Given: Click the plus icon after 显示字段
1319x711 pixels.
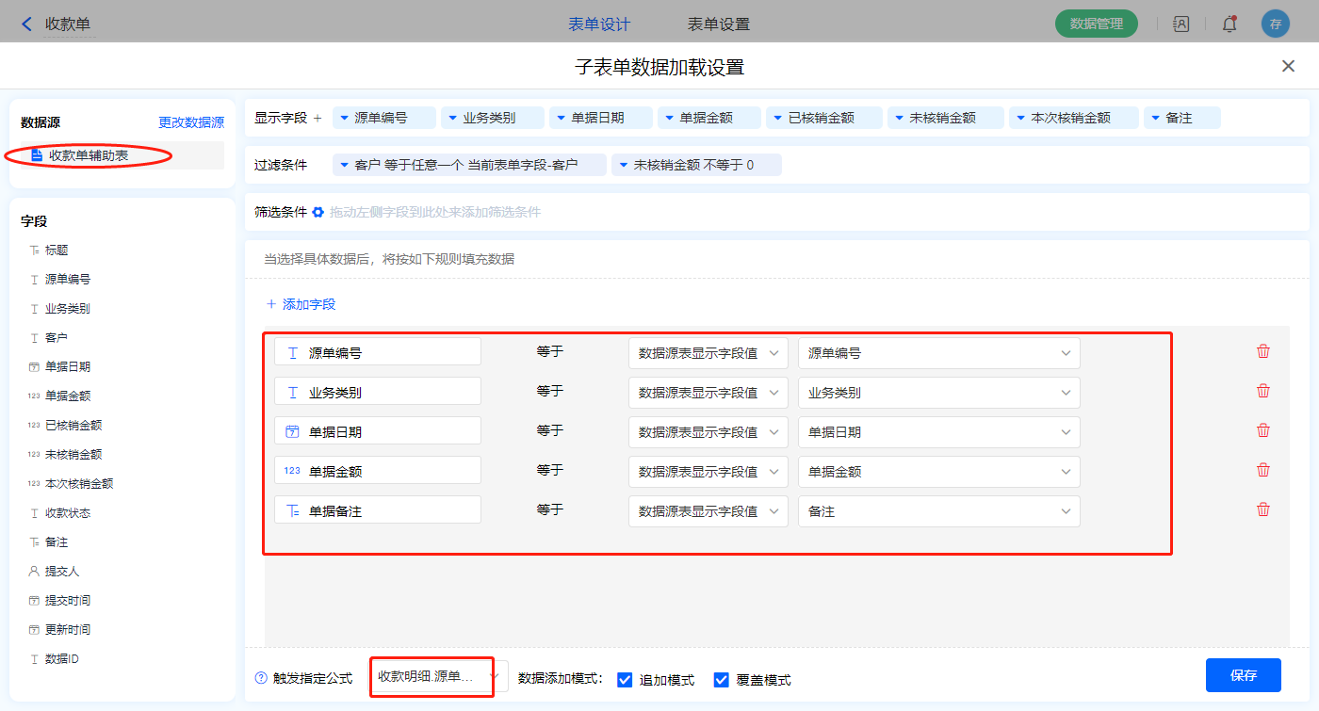Looking at the screenshot, I should click(x=318, y=118).
